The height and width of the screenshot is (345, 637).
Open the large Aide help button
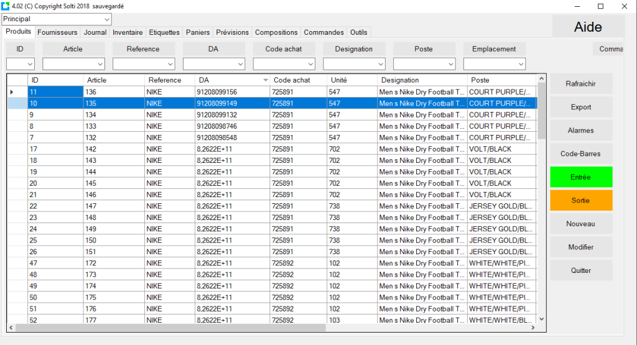[588, 27]
